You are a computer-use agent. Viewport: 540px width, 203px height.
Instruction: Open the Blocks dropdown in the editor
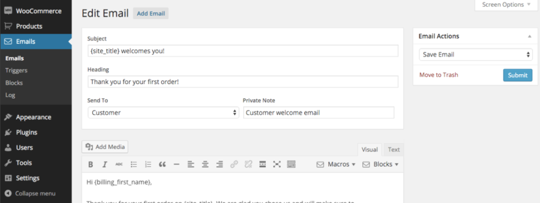(x=380, y=165)
